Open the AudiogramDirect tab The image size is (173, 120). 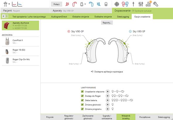coord(59,17)
